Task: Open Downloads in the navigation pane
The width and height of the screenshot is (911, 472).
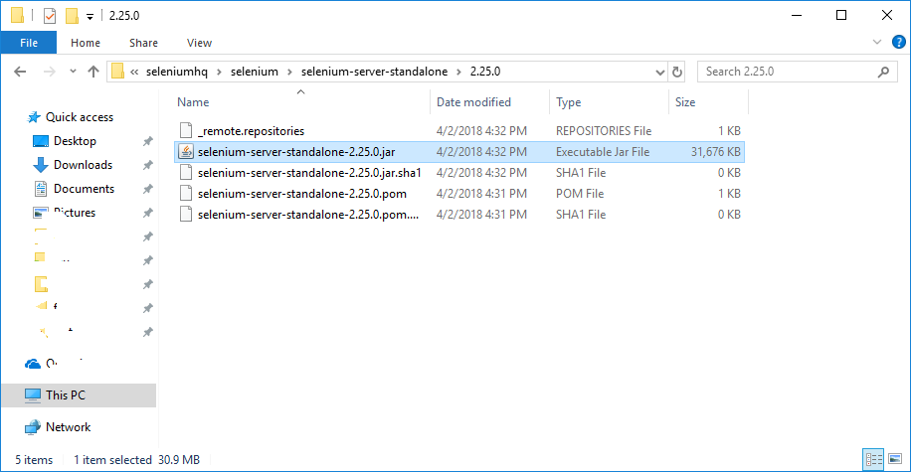Action: pos(84,165)
